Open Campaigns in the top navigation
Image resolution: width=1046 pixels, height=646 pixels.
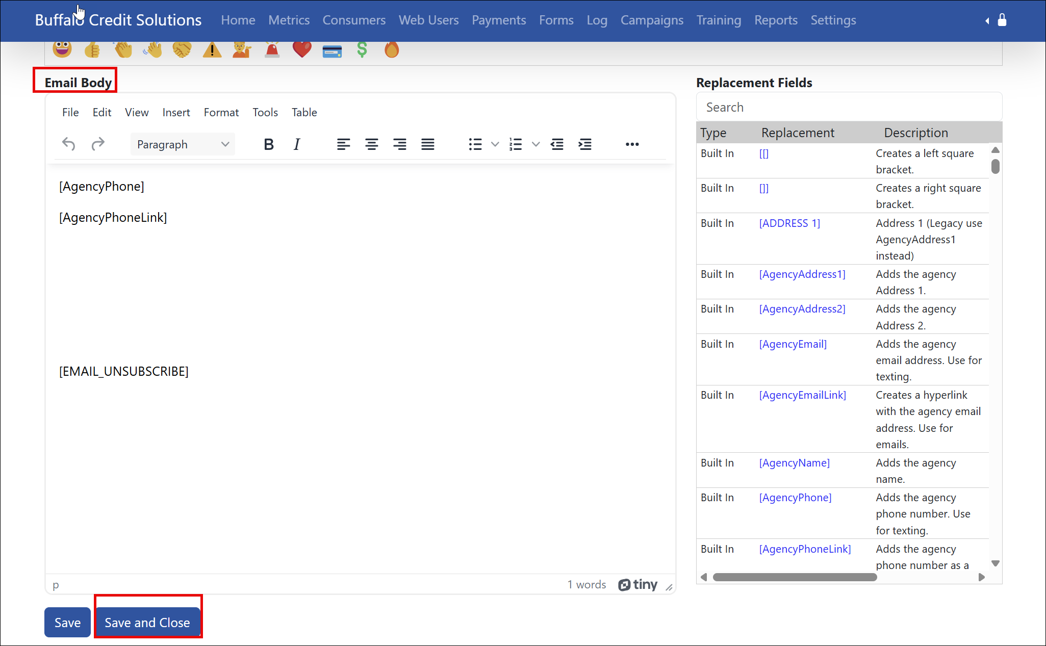[651, 20]
